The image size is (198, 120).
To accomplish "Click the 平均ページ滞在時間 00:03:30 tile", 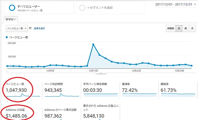I will tap(100, 90).
